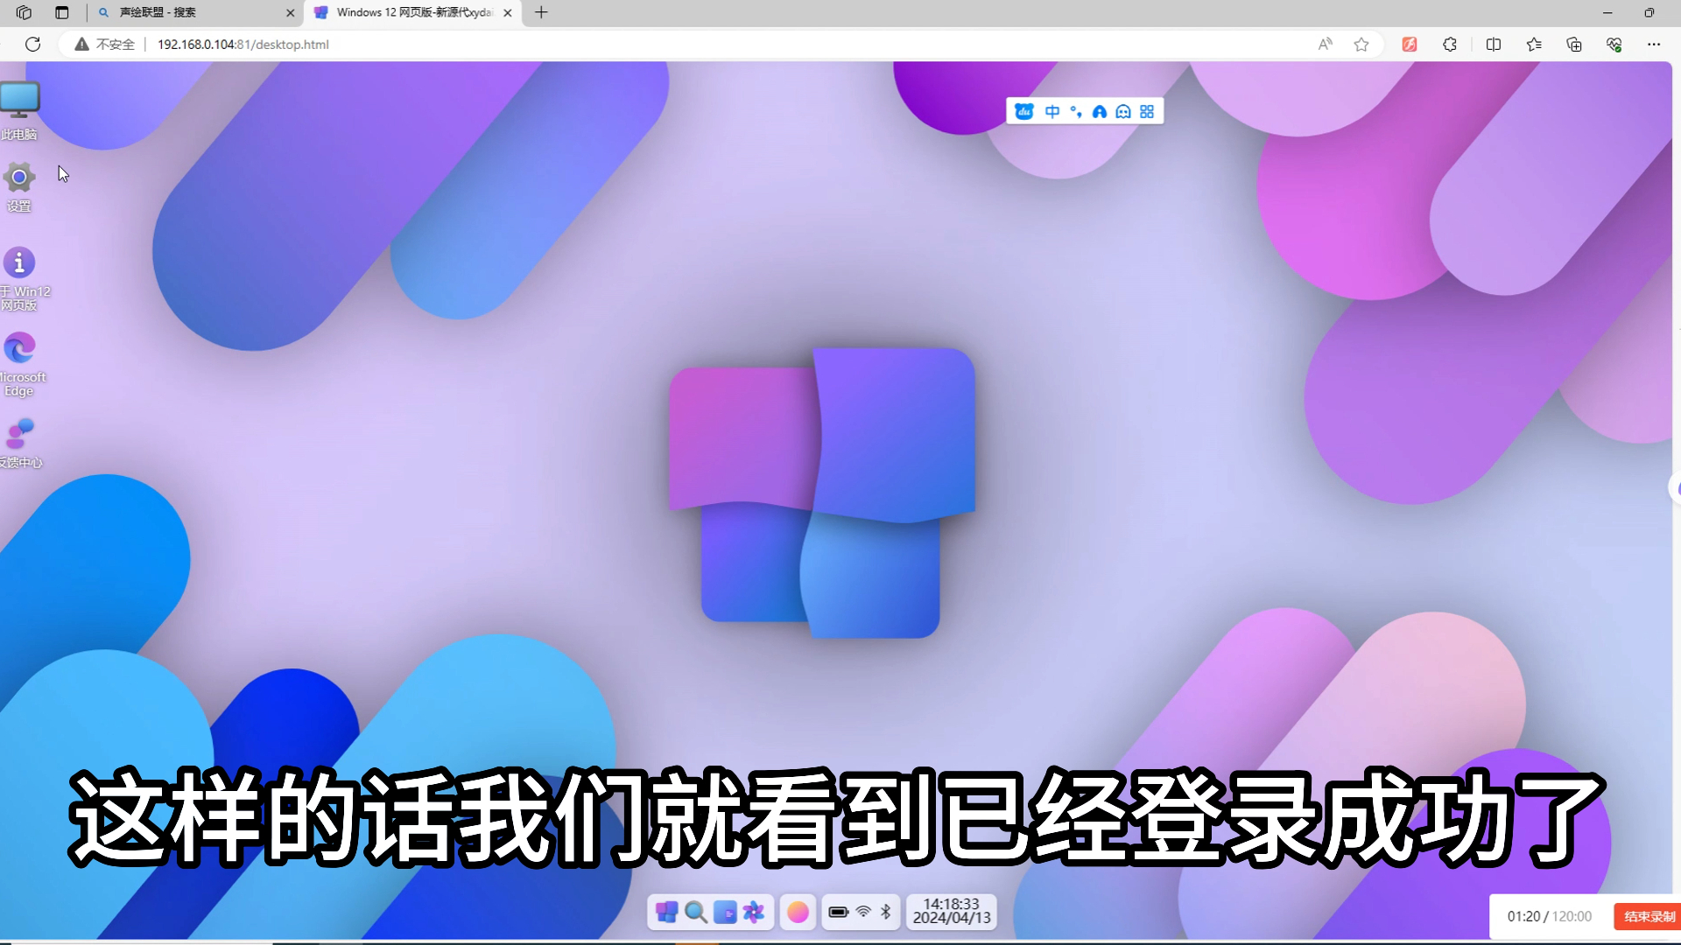The image size is (1681, 945).
Task: Click the magnifier search icon in dock
Action: [x=696, y=913]
